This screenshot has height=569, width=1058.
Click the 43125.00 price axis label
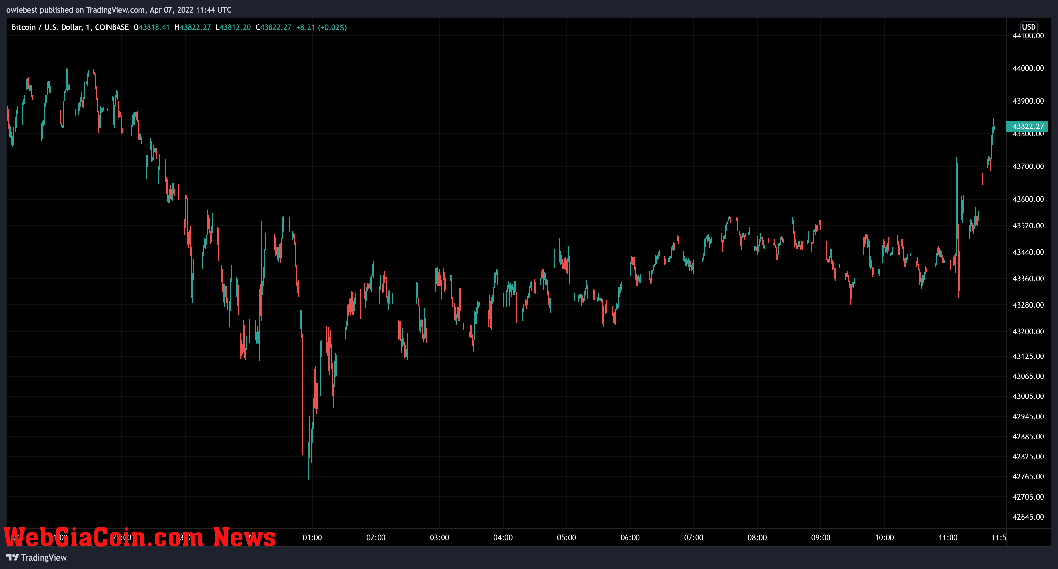pyautogui.click(x=1028, y=356)
